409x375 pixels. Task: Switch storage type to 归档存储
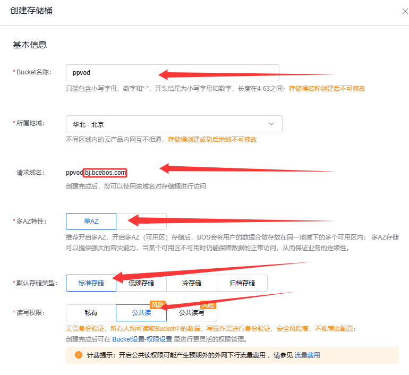click(x=242, y=283)
